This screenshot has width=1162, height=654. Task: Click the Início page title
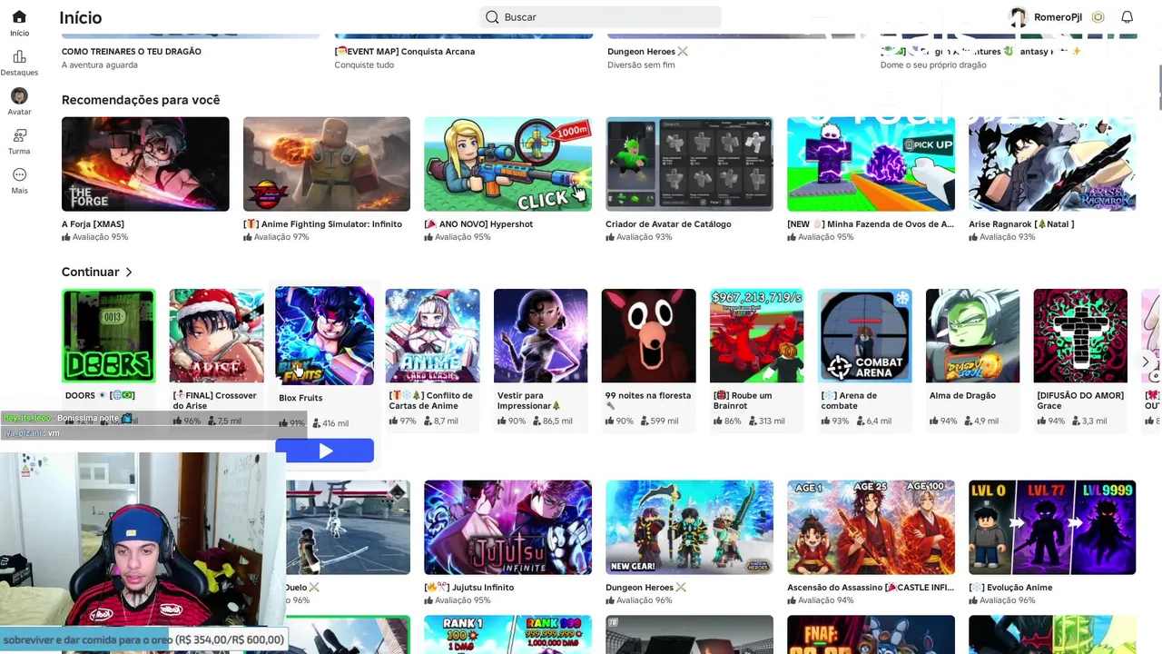pos(81,17)
